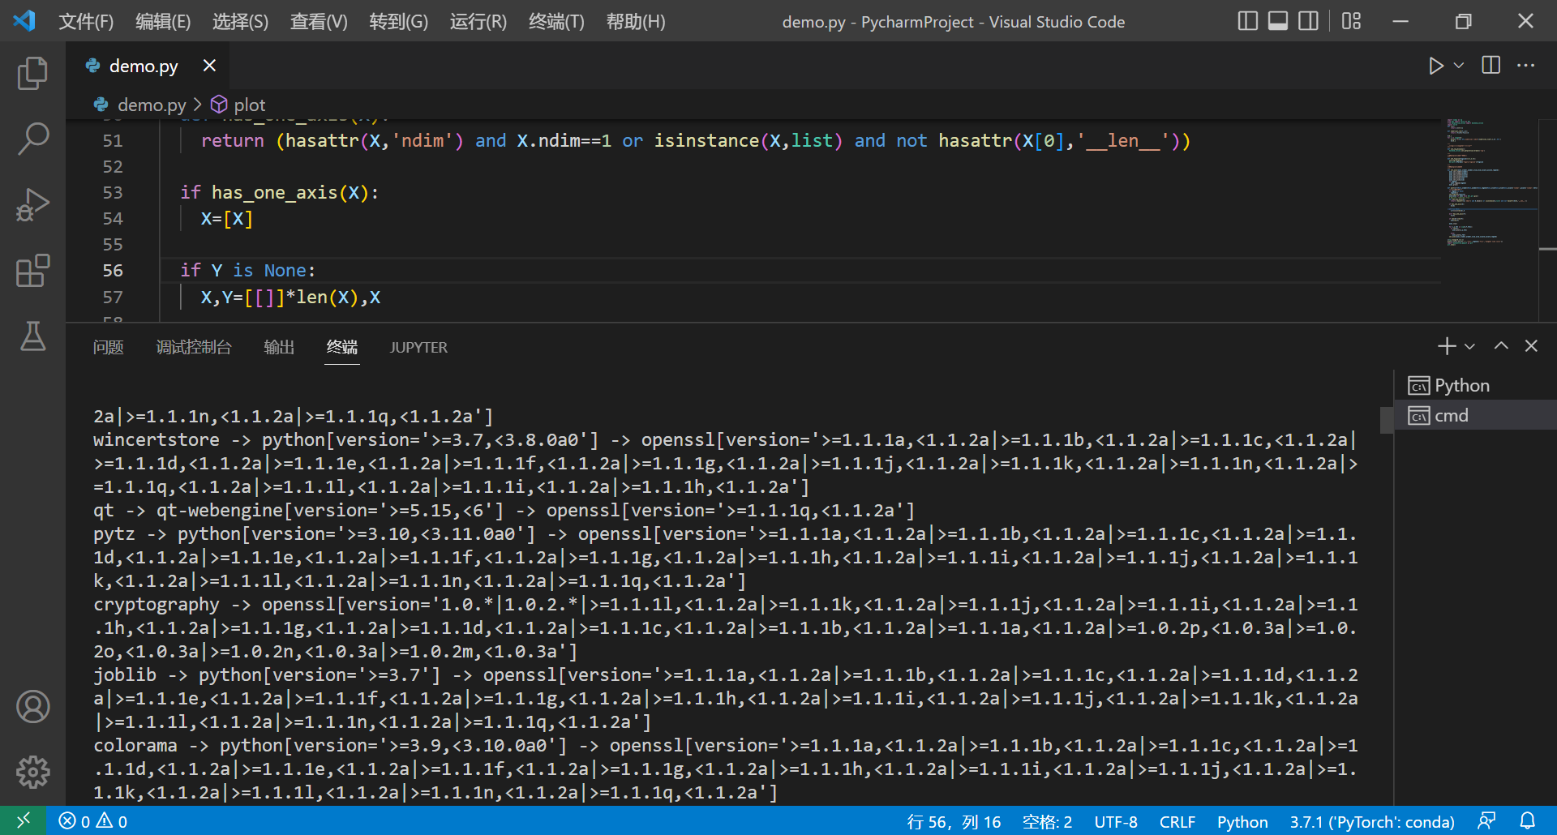Click the CRLF line ending indicator
Screen dimensions: 1557x835
click(1177, 820)
